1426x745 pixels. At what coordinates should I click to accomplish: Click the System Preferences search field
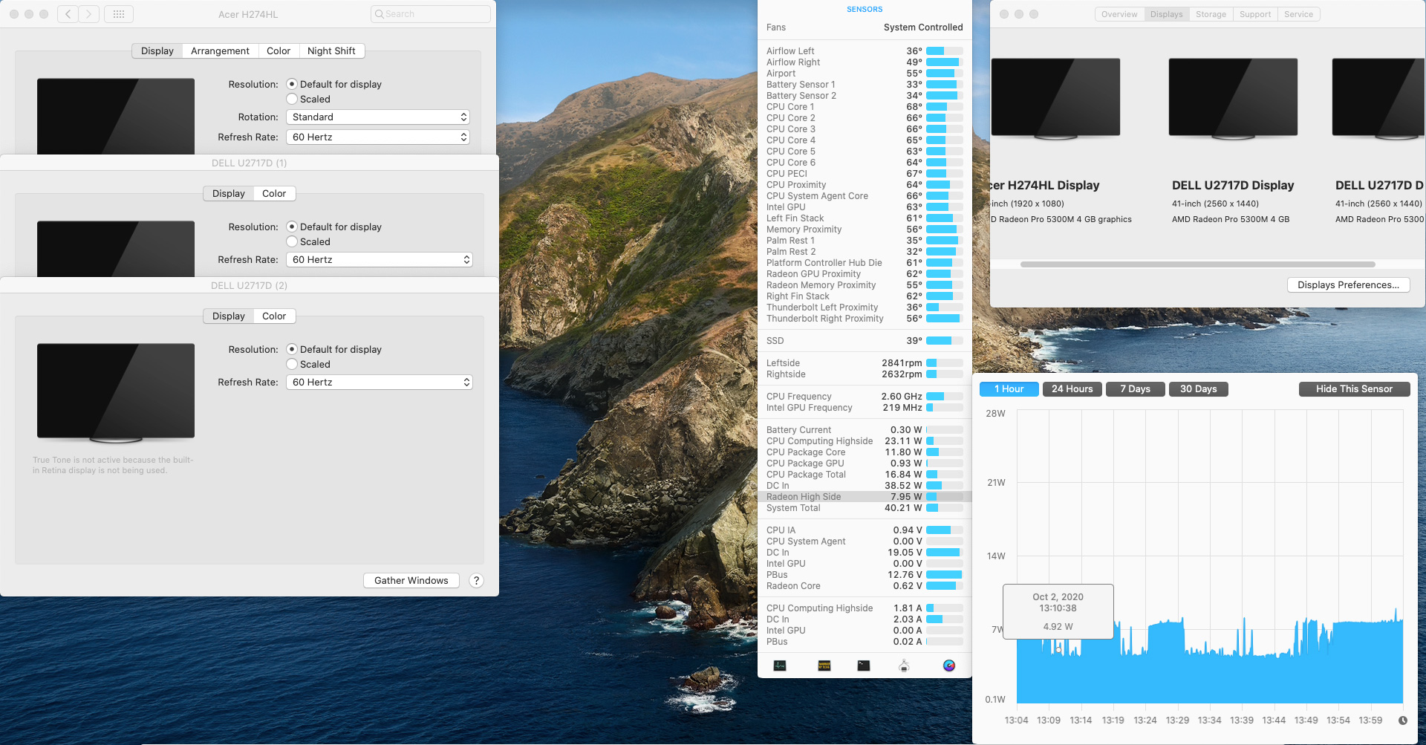click(431, 14)
